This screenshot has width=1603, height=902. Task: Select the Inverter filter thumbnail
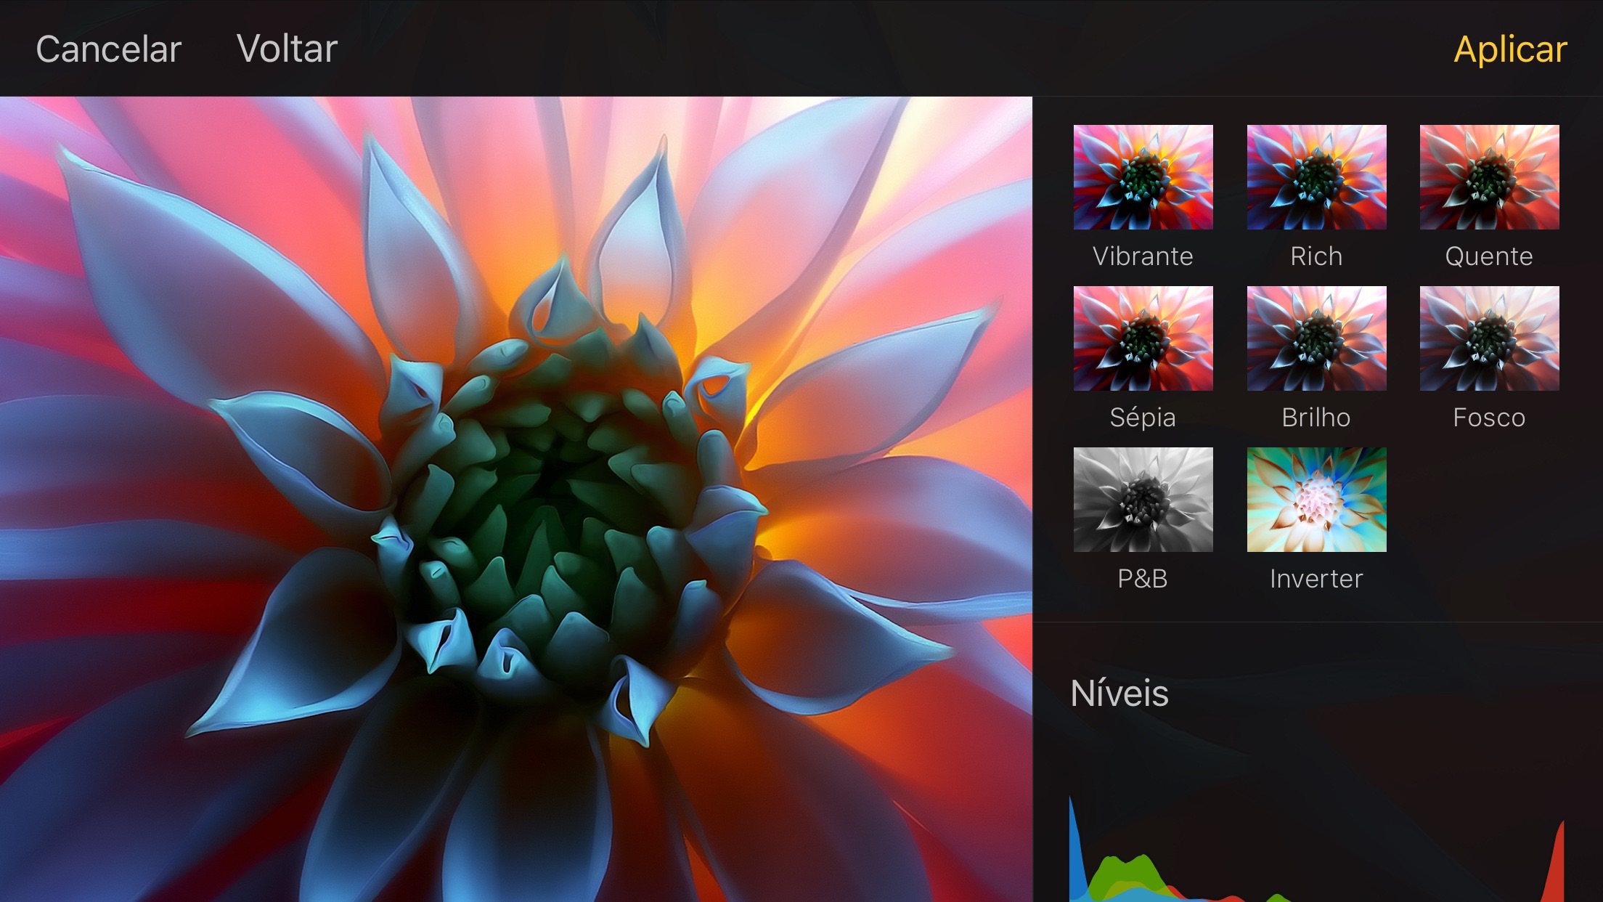(x=1316, y=500)
